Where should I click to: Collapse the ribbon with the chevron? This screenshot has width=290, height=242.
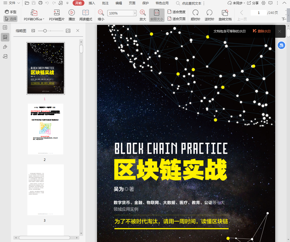284,3
